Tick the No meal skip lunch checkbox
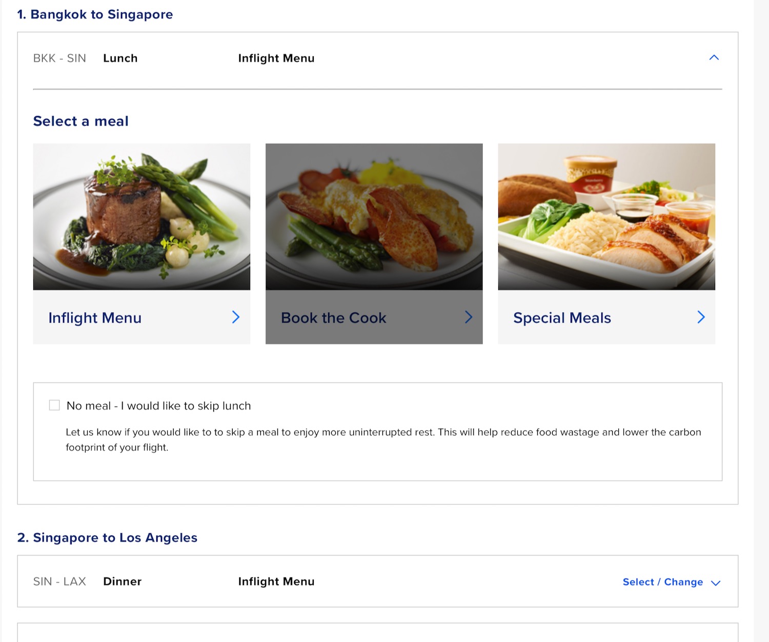 [54, 405]
